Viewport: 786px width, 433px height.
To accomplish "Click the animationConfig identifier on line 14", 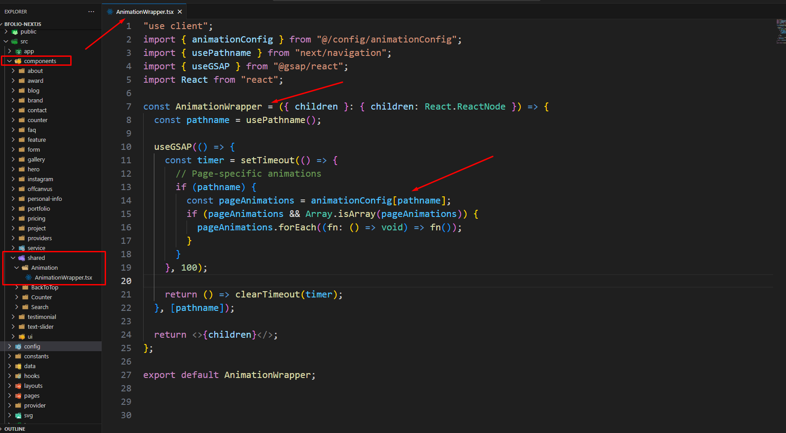I will pos(351,200).
